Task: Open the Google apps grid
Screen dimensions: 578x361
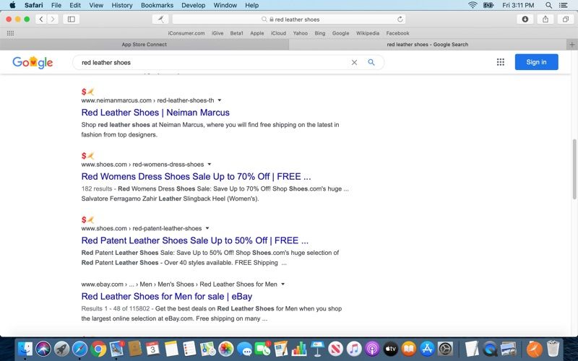Action: pos(500,62)
